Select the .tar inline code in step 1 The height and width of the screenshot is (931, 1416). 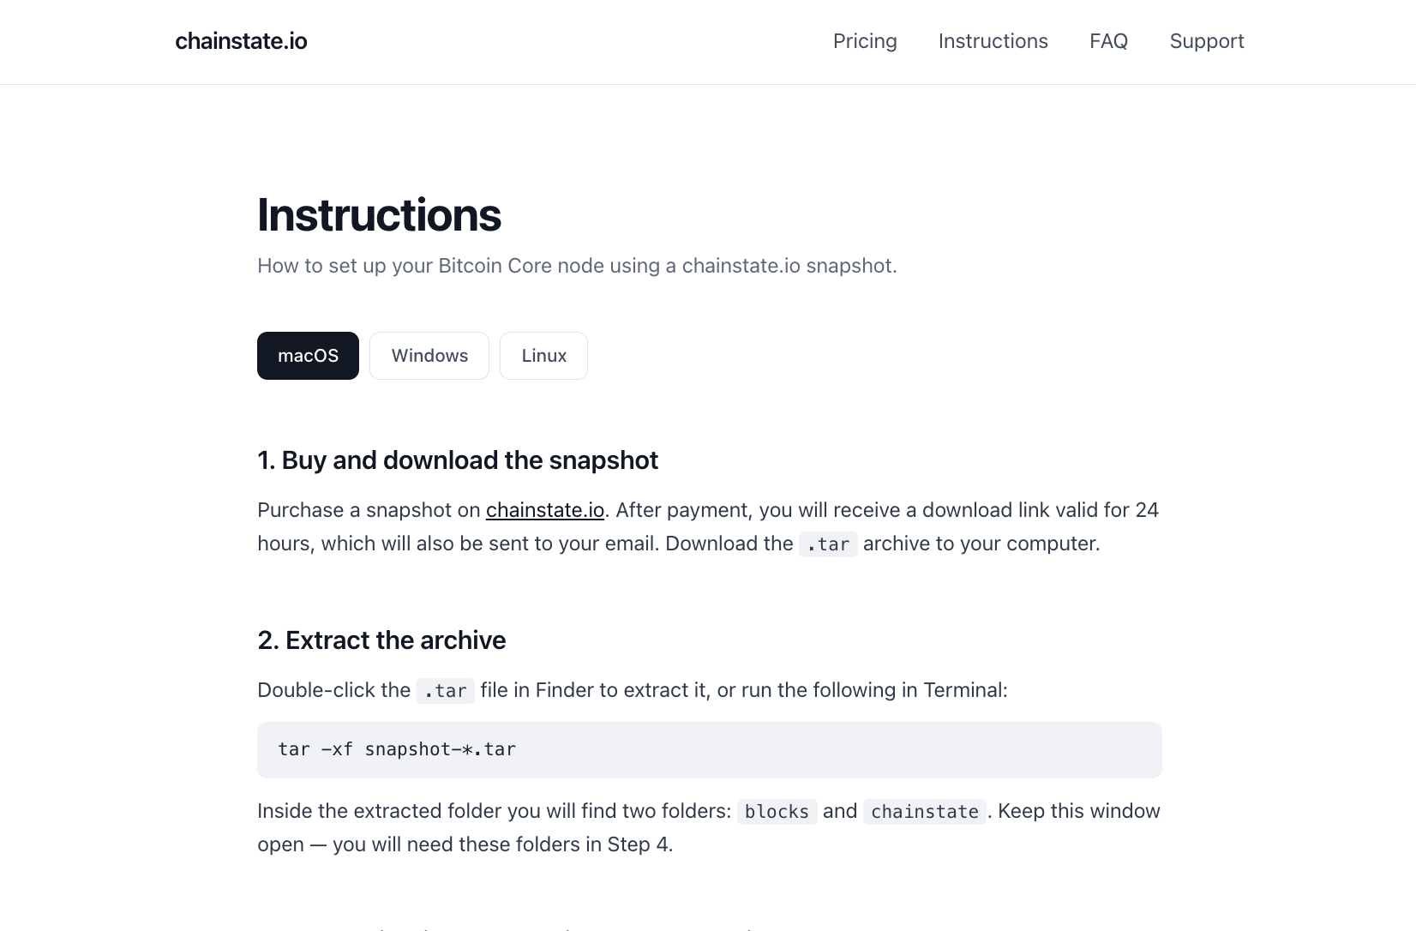click(x=828, y=544)
